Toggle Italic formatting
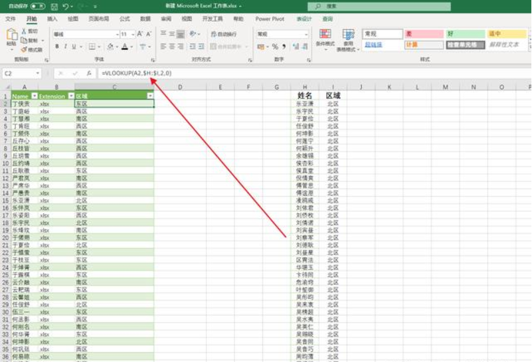Image resolution: width=532 pixels, height=362 pixels. point(65,46)
